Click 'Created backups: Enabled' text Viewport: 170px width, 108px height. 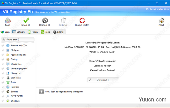tap(102, 70)
